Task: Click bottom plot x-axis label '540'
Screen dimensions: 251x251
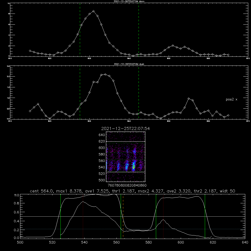Action: click(x=84, y=242)
